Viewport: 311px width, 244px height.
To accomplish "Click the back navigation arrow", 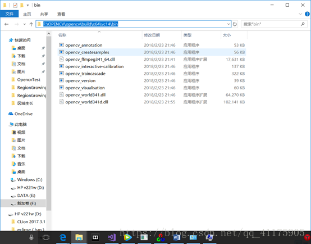I will pyautogui.click(x=7, y=24).
